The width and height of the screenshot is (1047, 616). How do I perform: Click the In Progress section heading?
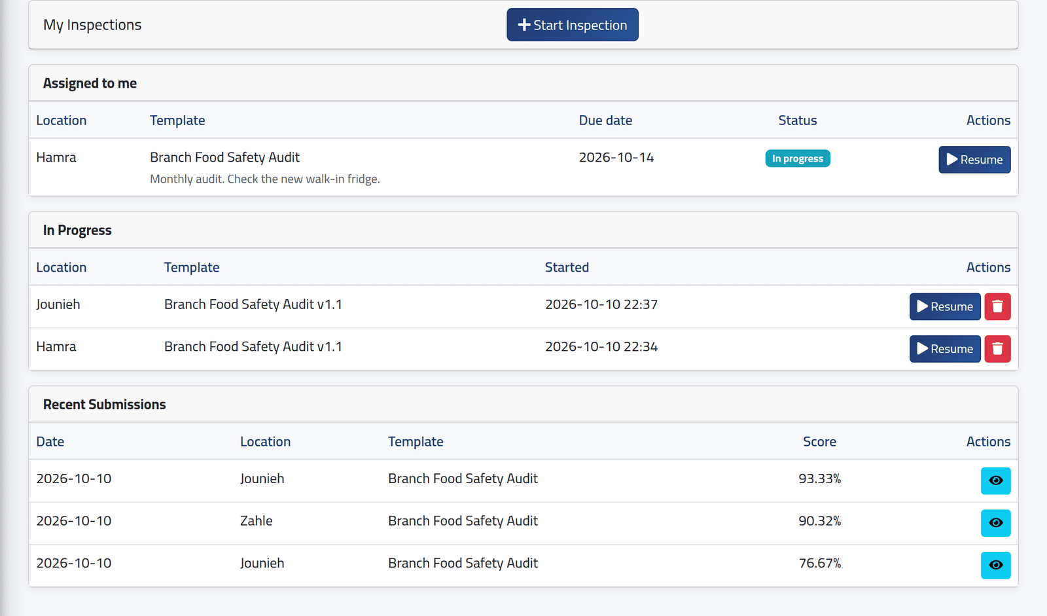point(77,230)
